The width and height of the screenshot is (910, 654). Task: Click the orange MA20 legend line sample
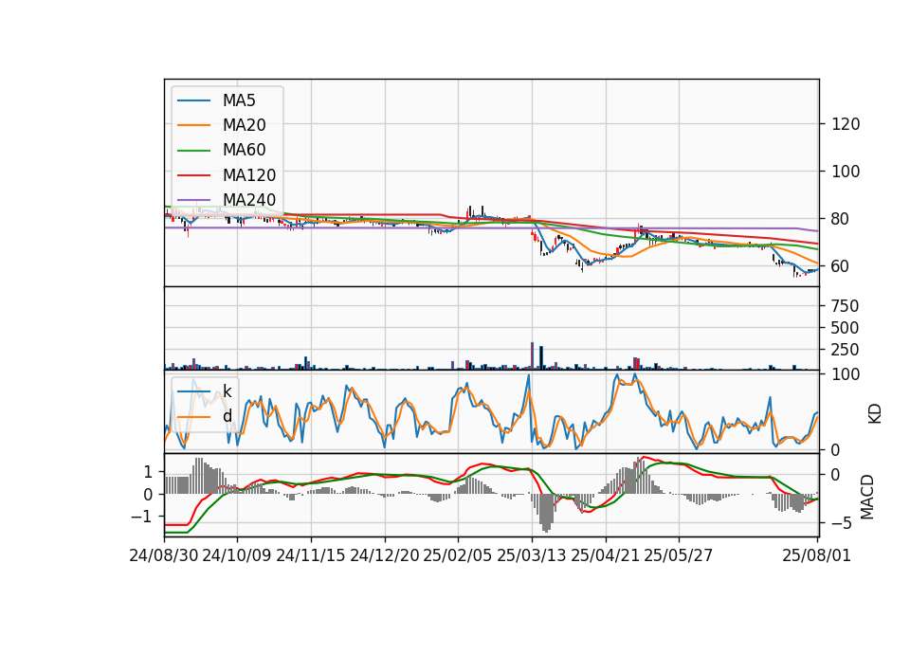click(193, 125)
